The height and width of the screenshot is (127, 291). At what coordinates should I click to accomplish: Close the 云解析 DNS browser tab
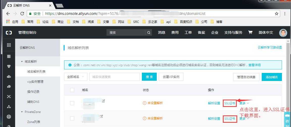coord(50,6)
